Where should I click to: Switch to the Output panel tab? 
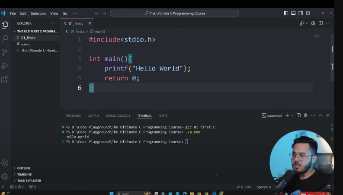tap(93, 115)
